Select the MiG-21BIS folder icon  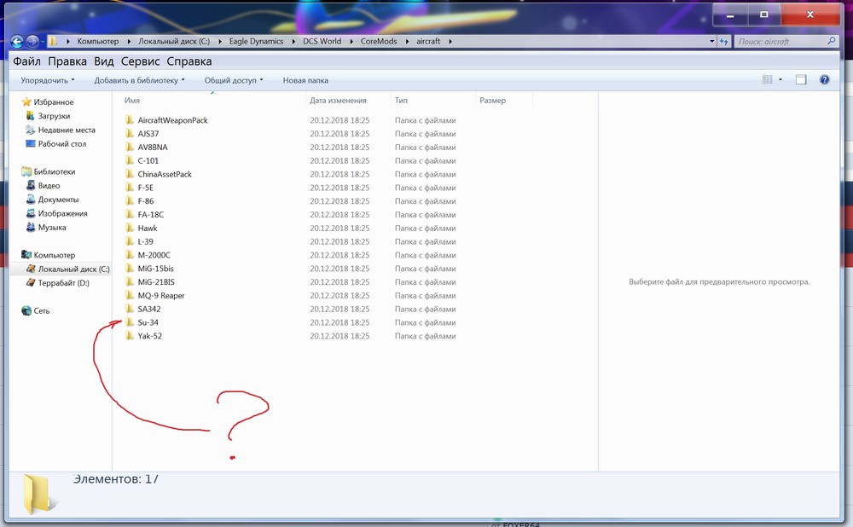coord(130,282)
